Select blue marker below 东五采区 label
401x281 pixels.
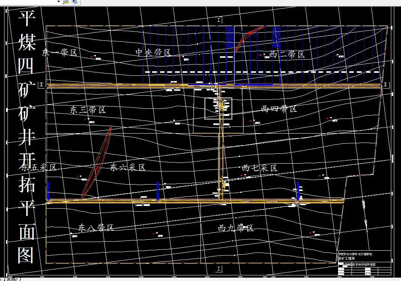coord(49,191)
